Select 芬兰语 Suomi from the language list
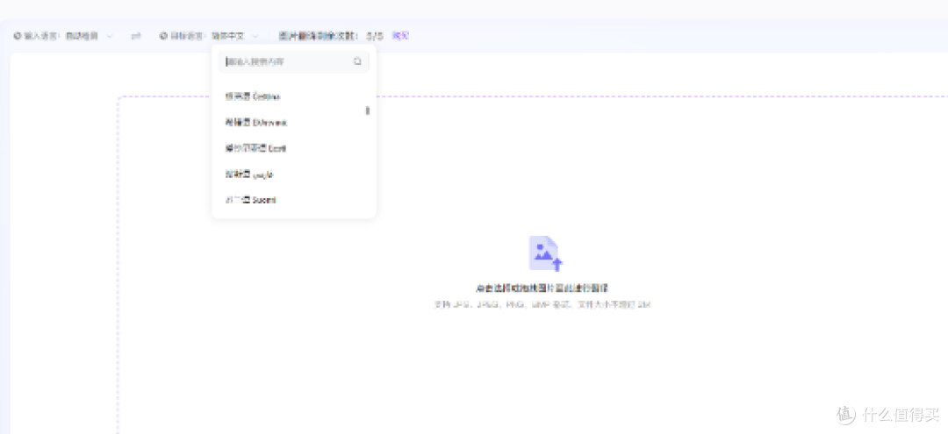This screenshot has width=948, height=434. (x=294, y=200)
